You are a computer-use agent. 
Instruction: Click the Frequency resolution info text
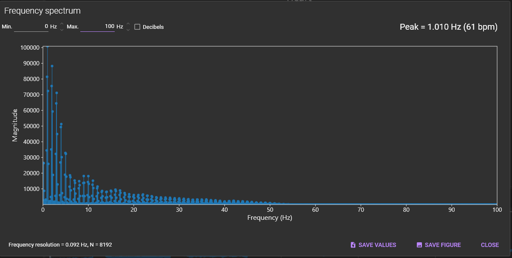point(60,245)
